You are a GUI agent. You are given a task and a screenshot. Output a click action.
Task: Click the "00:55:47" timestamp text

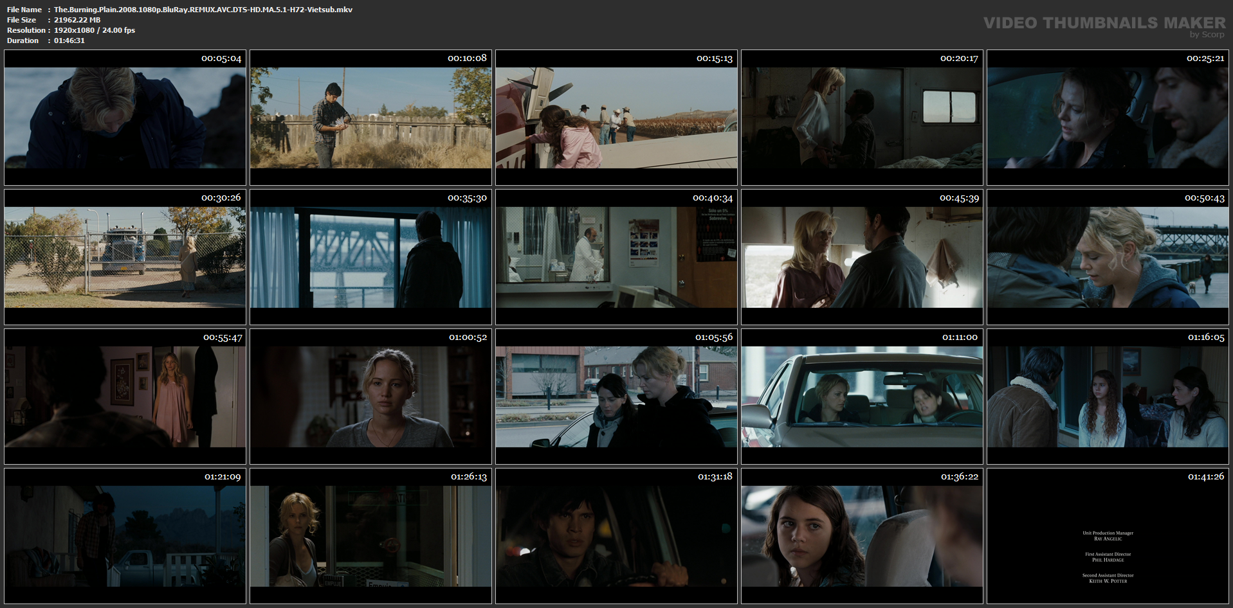223,337
